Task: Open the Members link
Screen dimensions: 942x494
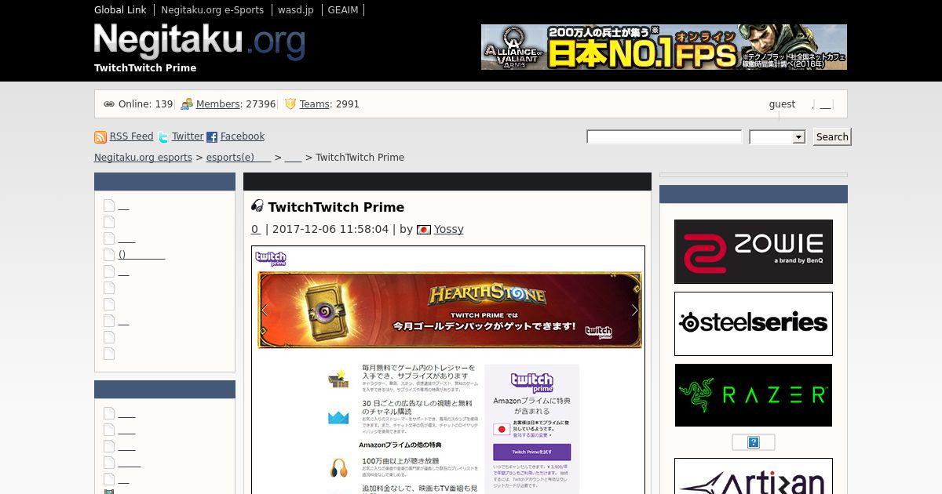Action: click(217, 104)
